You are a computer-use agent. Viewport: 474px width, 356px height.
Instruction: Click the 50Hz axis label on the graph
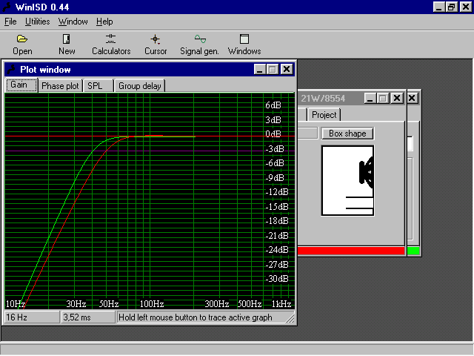pos(109,303)
